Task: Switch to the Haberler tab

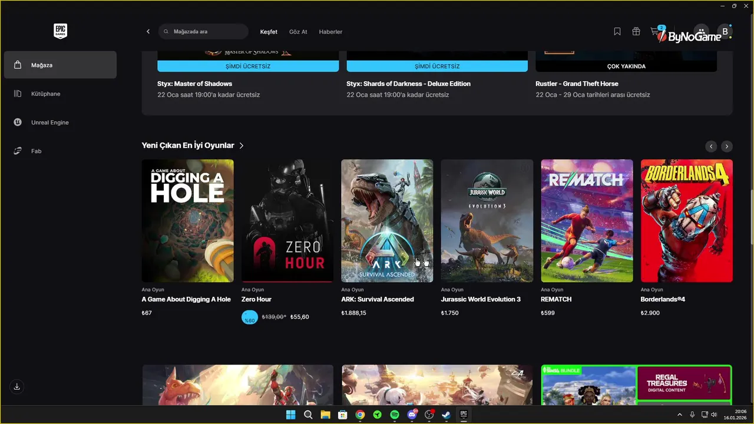Action: pos(330,32)
